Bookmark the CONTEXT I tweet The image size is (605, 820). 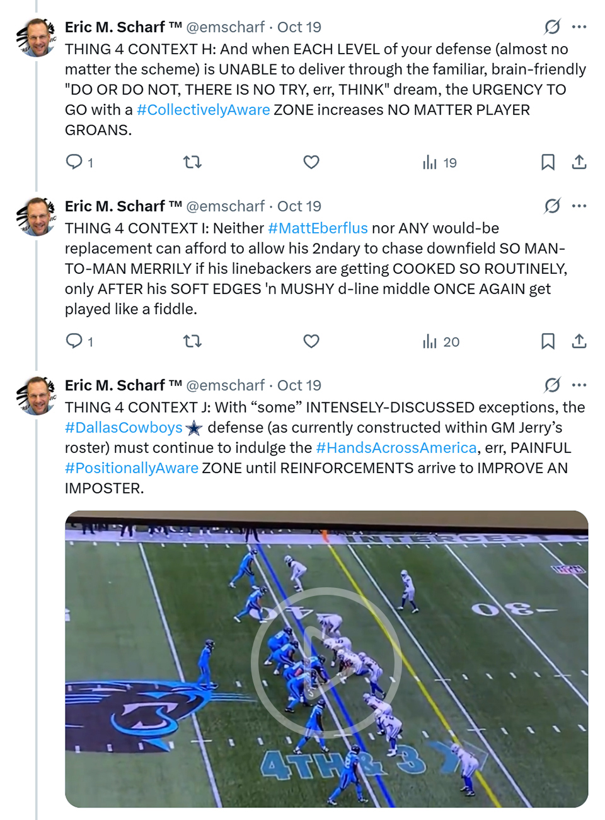(548, 341)
